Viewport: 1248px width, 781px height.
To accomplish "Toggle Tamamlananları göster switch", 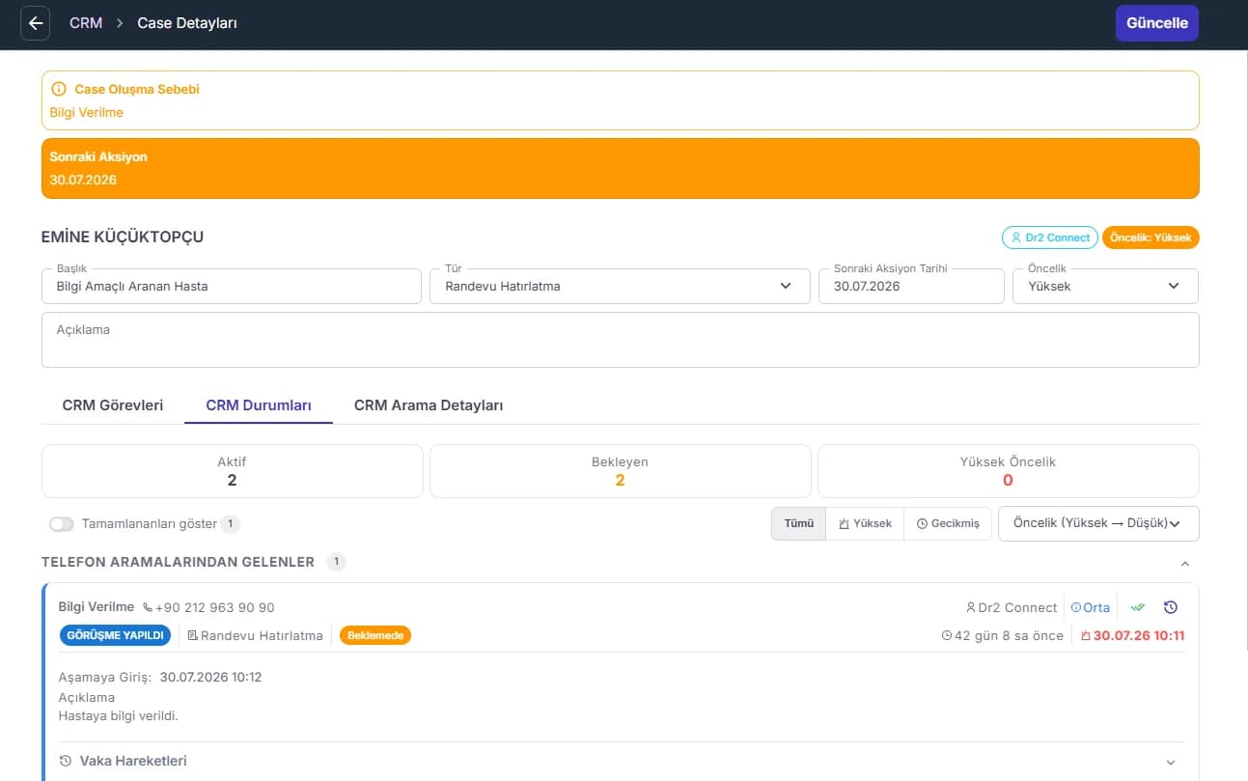I will point(62,524).
